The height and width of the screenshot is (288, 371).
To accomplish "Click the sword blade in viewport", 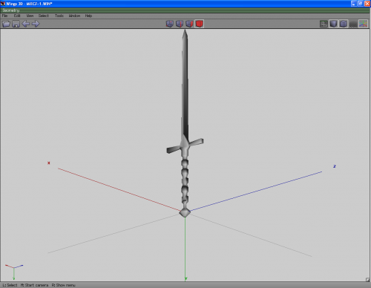I will [185, 87].
